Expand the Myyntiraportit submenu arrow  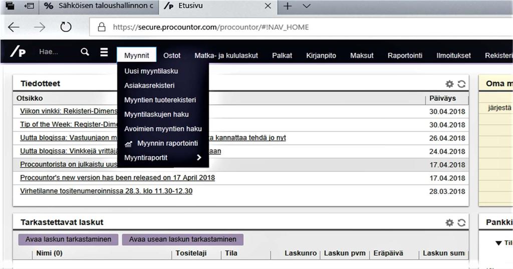[x=199, y=157]
